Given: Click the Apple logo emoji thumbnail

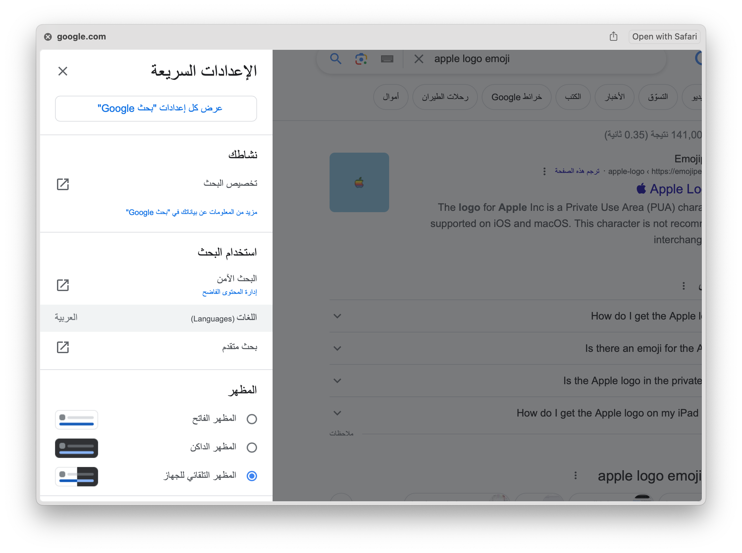Looking at the screenshot, I should [x=359, y=182].
